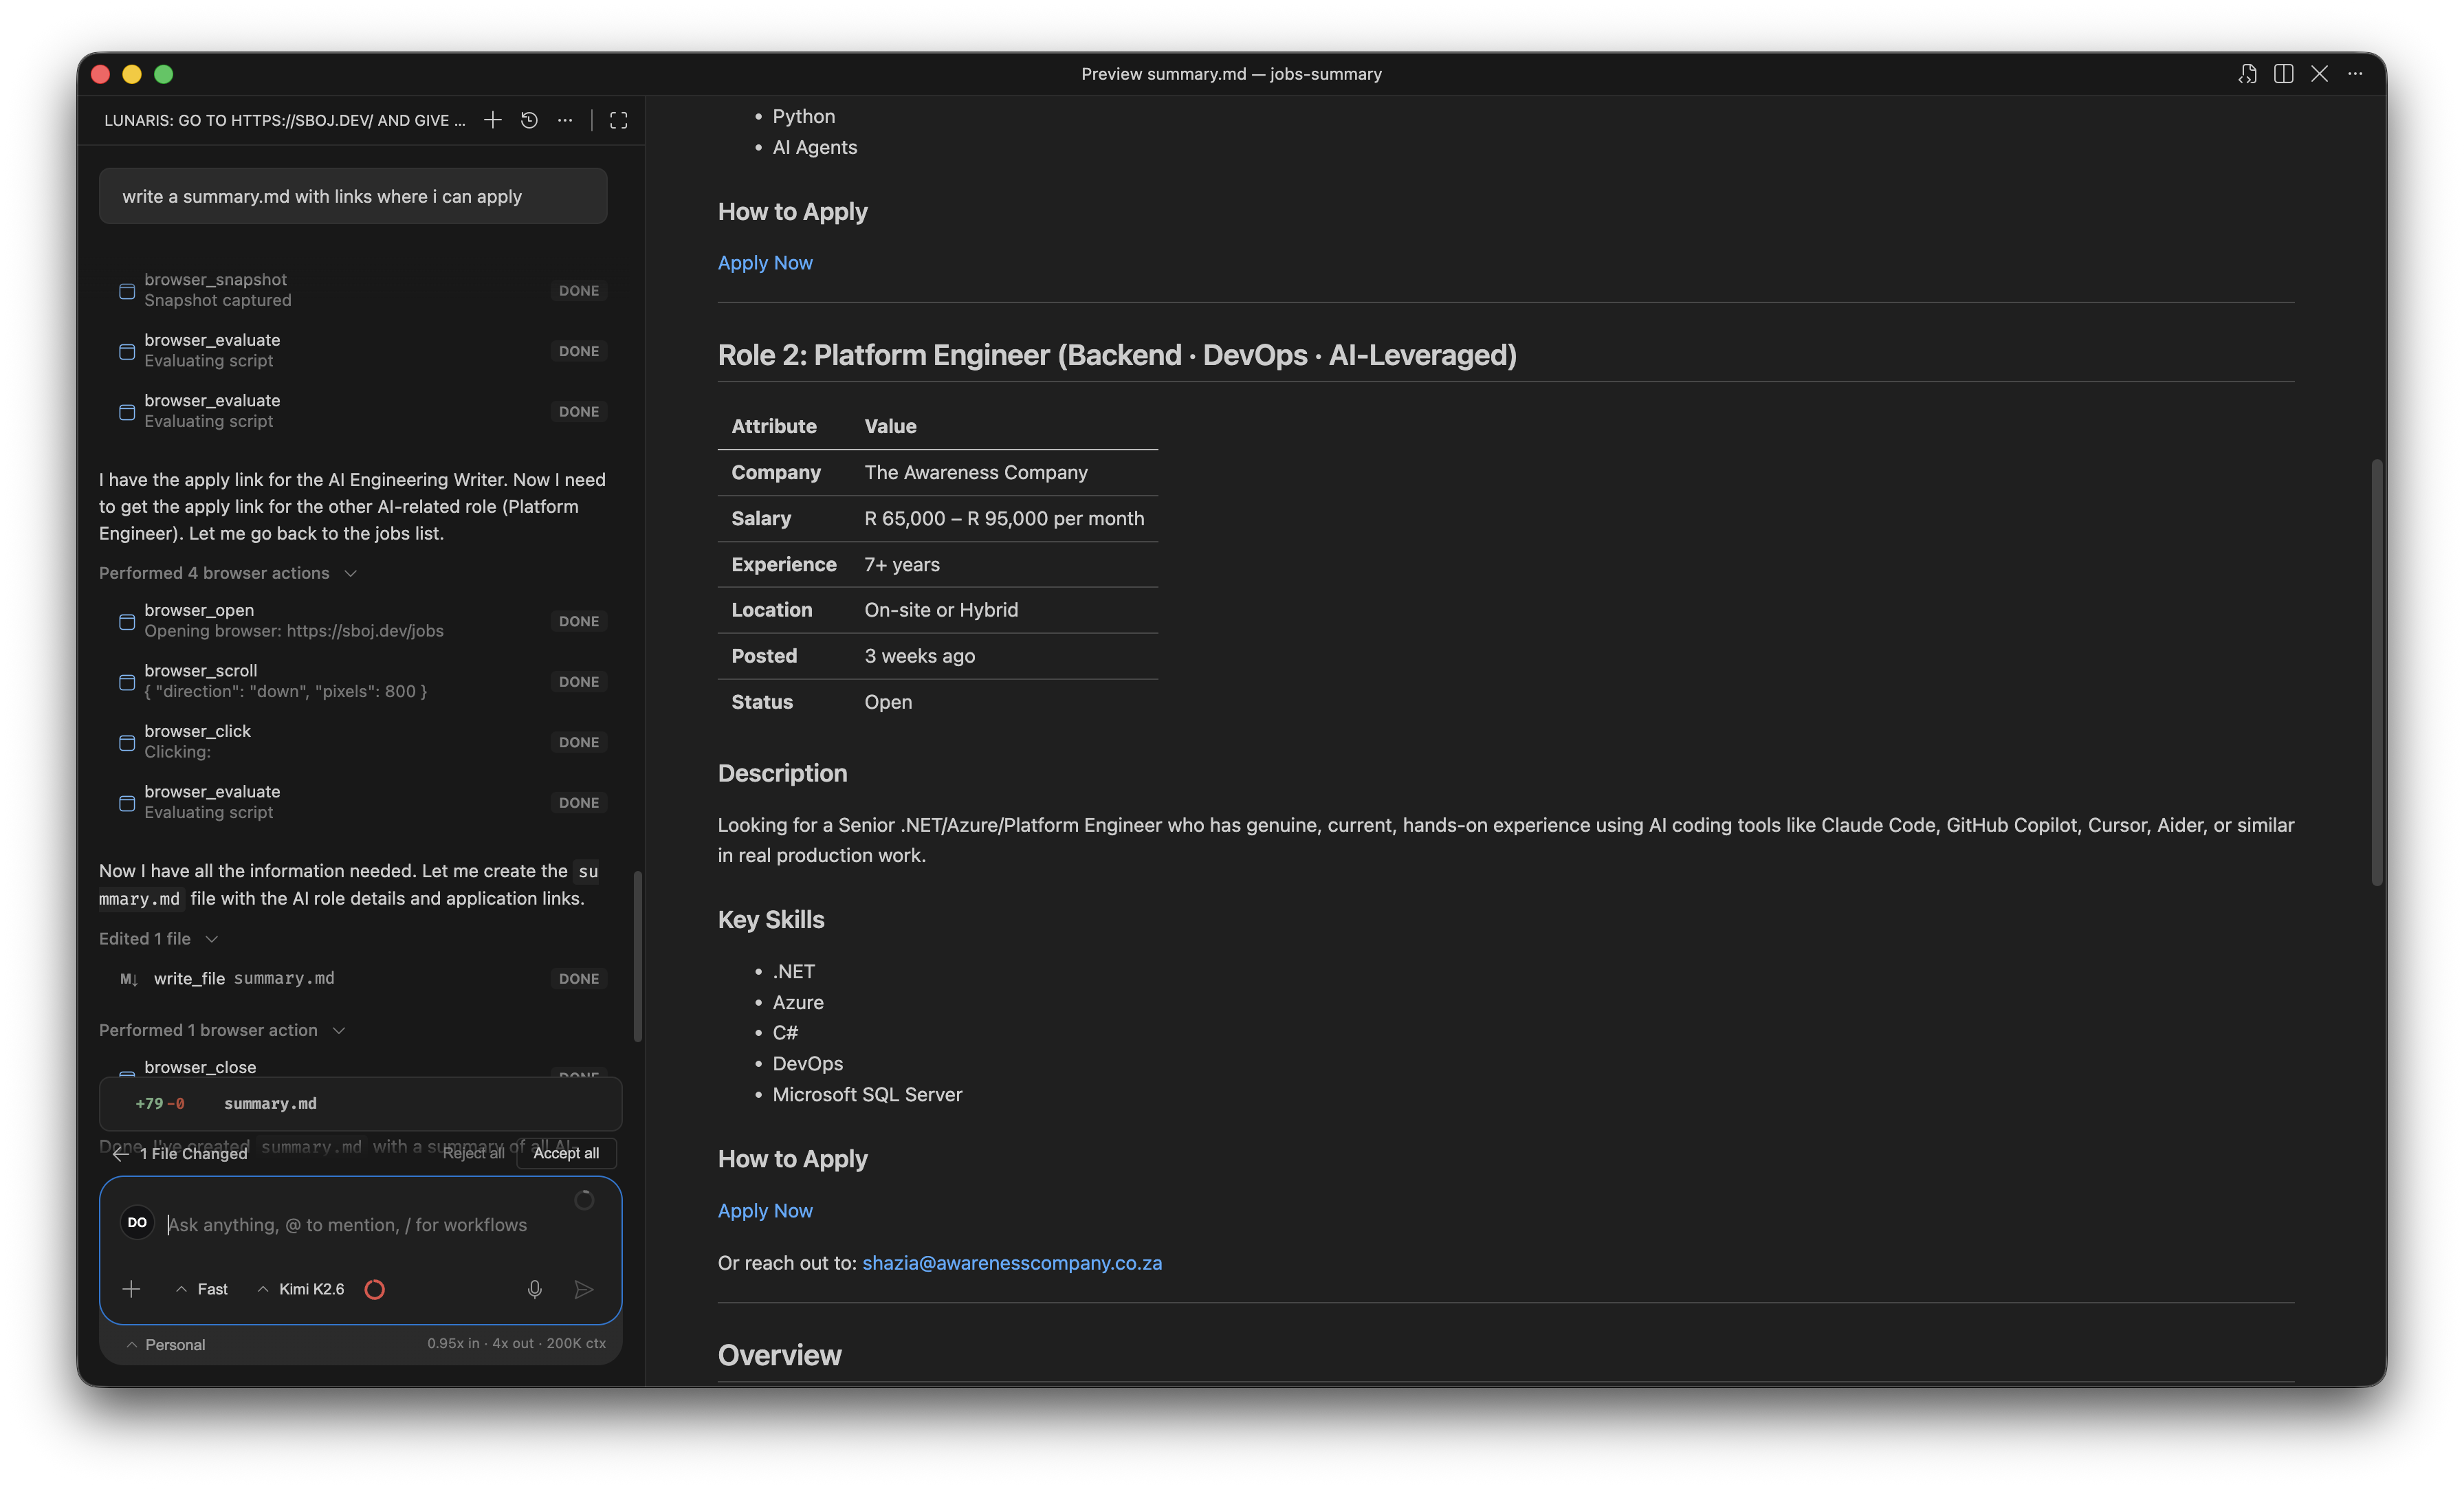Split the editor to the side
The image size is (2464, 1489).
2283,74
